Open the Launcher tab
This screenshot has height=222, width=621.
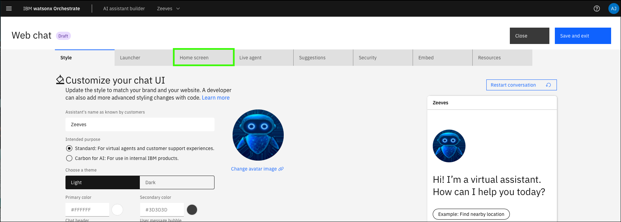144,58
